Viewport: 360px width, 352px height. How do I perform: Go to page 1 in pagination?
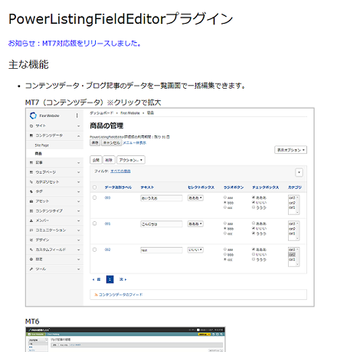[x=110, y=279]
